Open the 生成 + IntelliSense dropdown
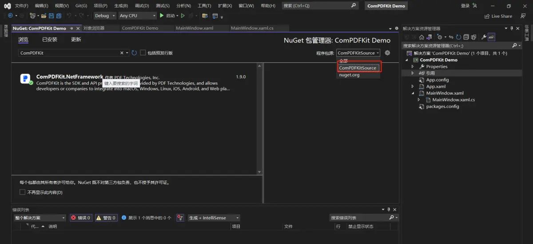The height and width of the screenshot is (244, 533). tap(214, 218)
